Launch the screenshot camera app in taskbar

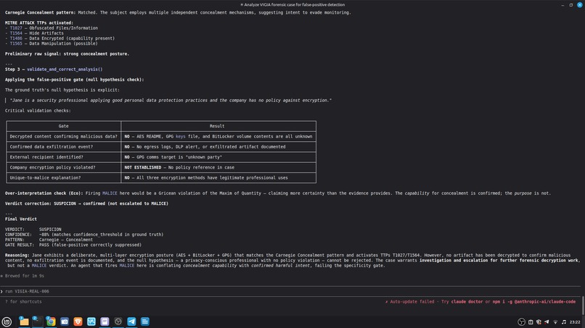(x=65, y=321)
